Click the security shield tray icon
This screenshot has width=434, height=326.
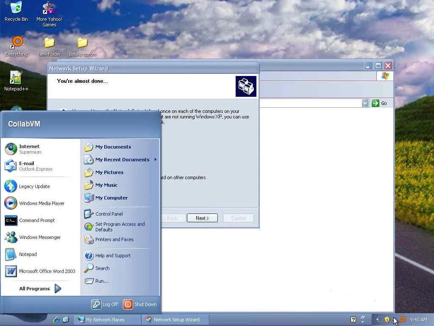387,320
